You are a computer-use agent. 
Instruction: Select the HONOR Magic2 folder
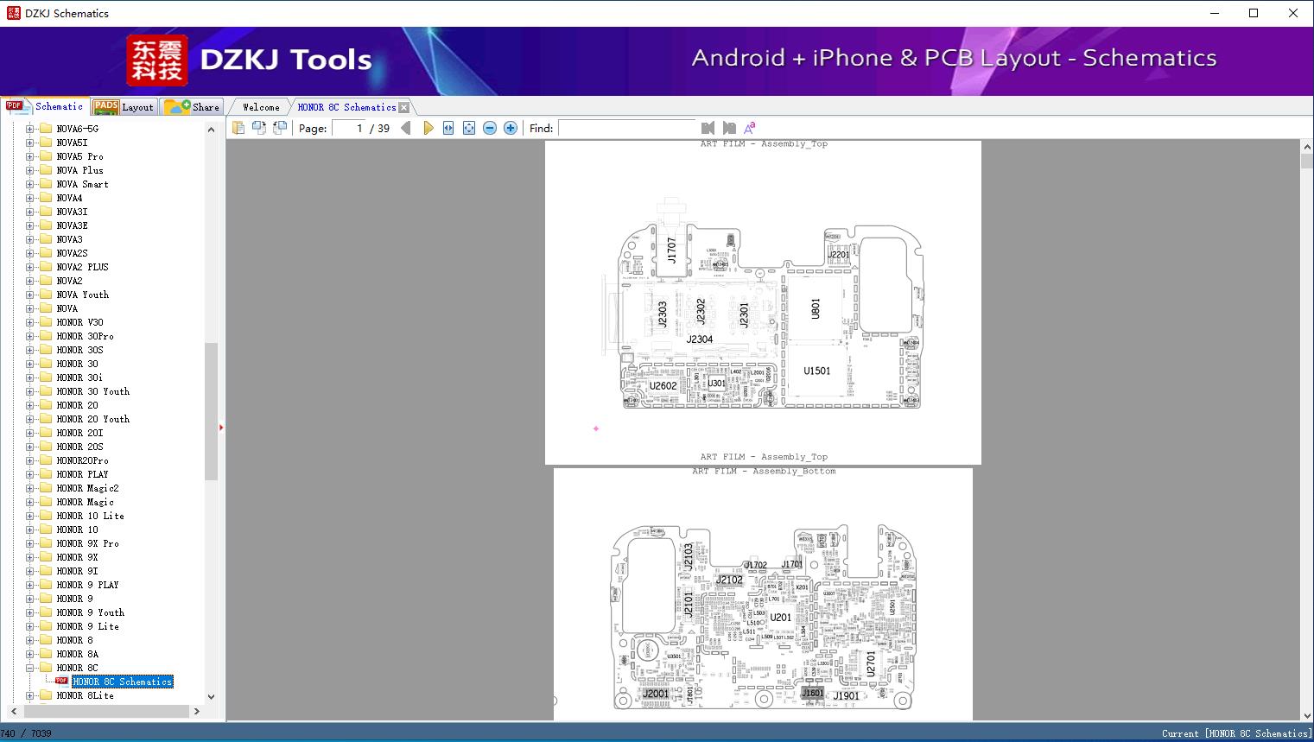(x=87, y=488)
